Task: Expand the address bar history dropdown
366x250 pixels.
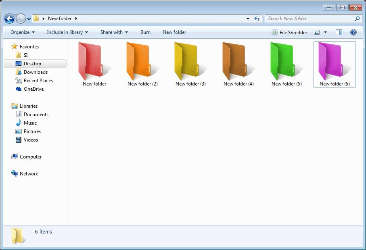Action: point(248,19)
